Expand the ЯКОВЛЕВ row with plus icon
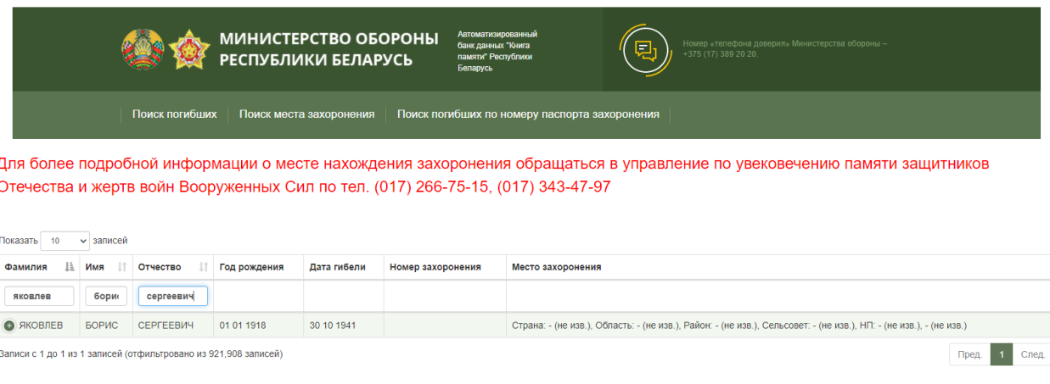 9,326
